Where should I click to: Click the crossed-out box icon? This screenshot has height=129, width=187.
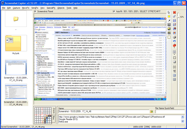click(174, 67)
